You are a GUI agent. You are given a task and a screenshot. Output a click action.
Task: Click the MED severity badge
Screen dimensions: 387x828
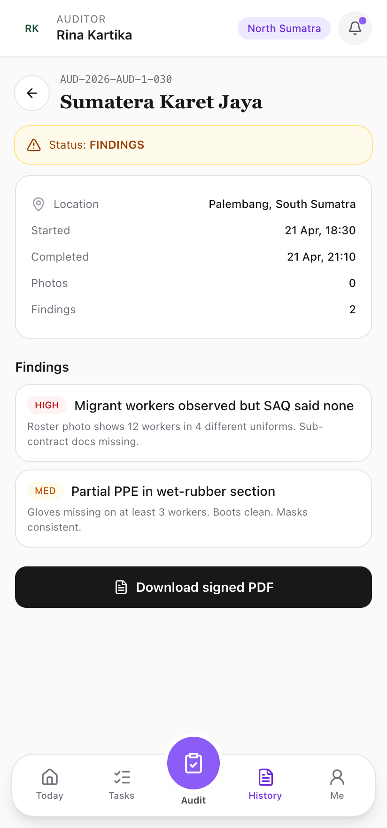[46, 491]
